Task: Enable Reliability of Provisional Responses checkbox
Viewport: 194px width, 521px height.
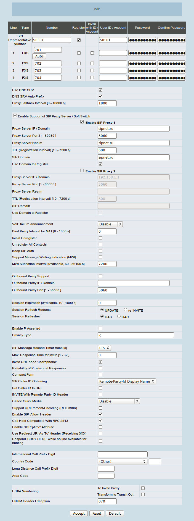Action: pos(100,368)
